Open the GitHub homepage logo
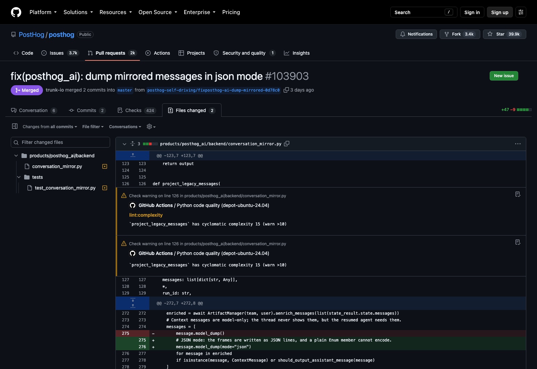 16,12
